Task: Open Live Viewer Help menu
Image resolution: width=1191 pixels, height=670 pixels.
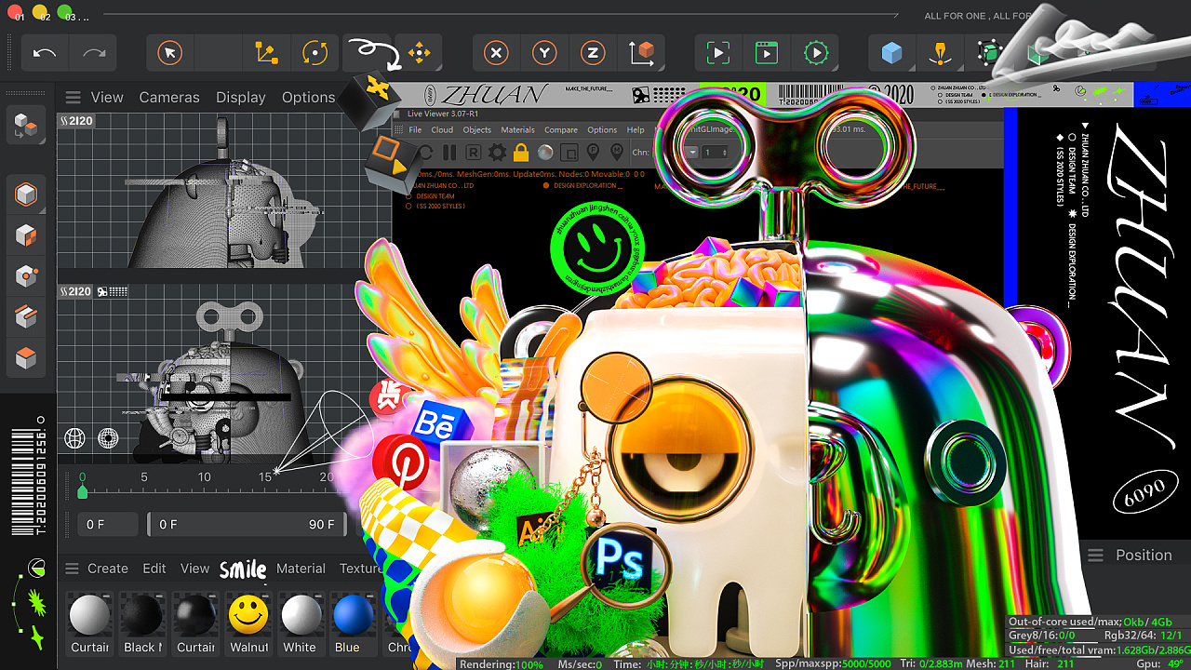Action: pyautogui.click(x=636, y=130)
